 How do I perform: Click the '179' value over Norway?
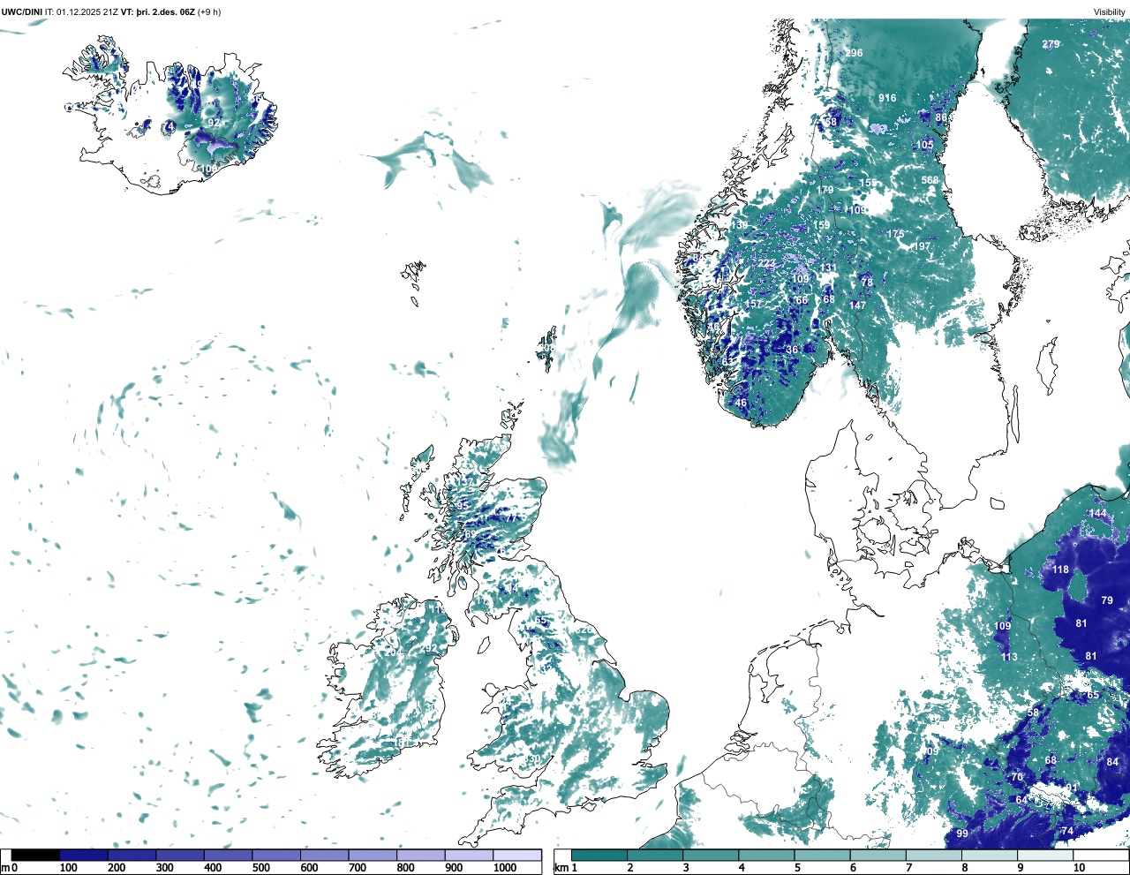[825, 190]
